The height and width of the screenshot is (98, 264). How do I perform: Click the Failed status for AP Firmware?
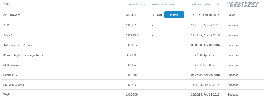point(231,15)
